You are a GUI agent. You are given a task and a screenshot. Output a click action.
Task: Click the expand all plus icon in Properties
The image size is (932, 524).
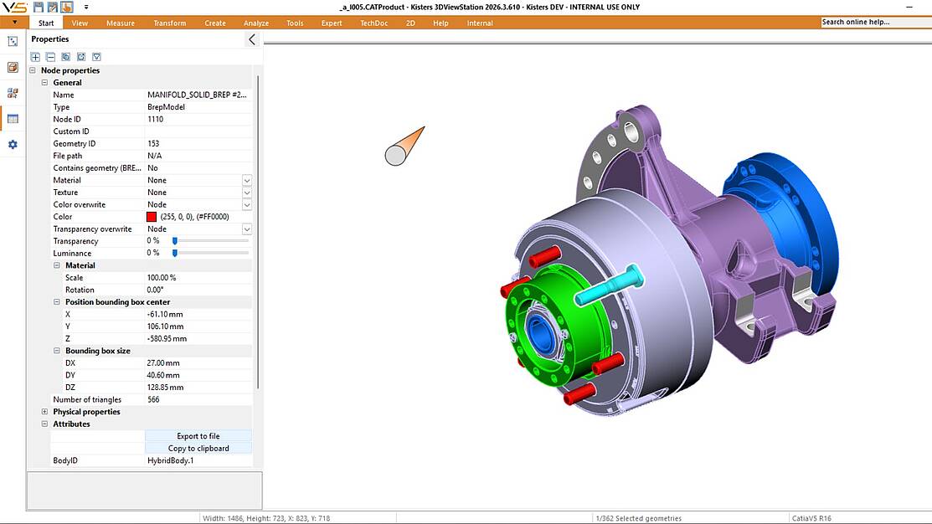[36, 57]
